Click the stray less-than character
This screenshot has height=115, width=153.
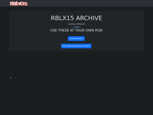(x=10, y=78)
